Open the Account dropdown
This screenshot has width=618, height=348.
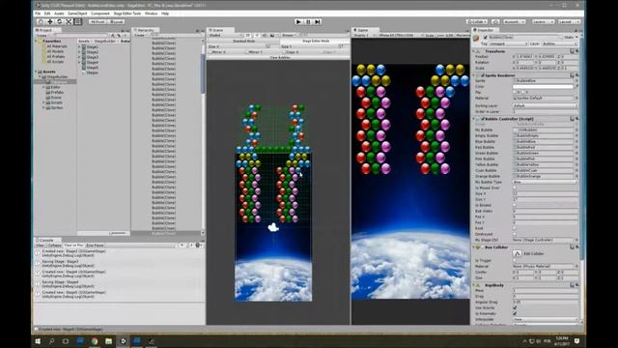point(514,21)
